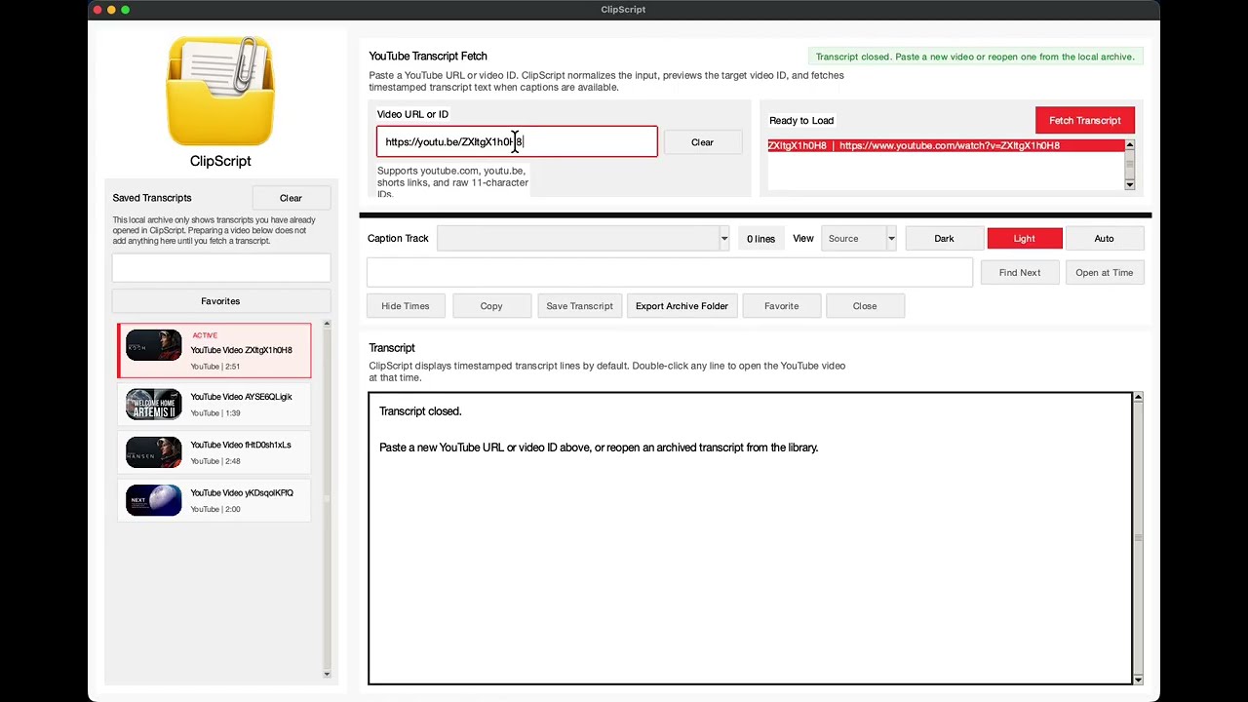The width and height of the screenshot is (1248, 702).
Task: Click the red macOS close window button
Action: [97, 10]
